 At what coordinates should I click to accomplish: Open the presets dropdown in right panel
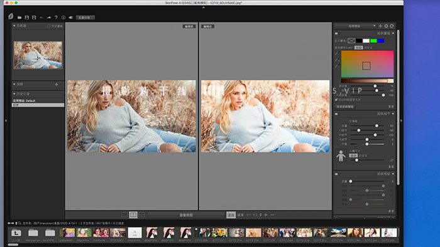[355, 26]
